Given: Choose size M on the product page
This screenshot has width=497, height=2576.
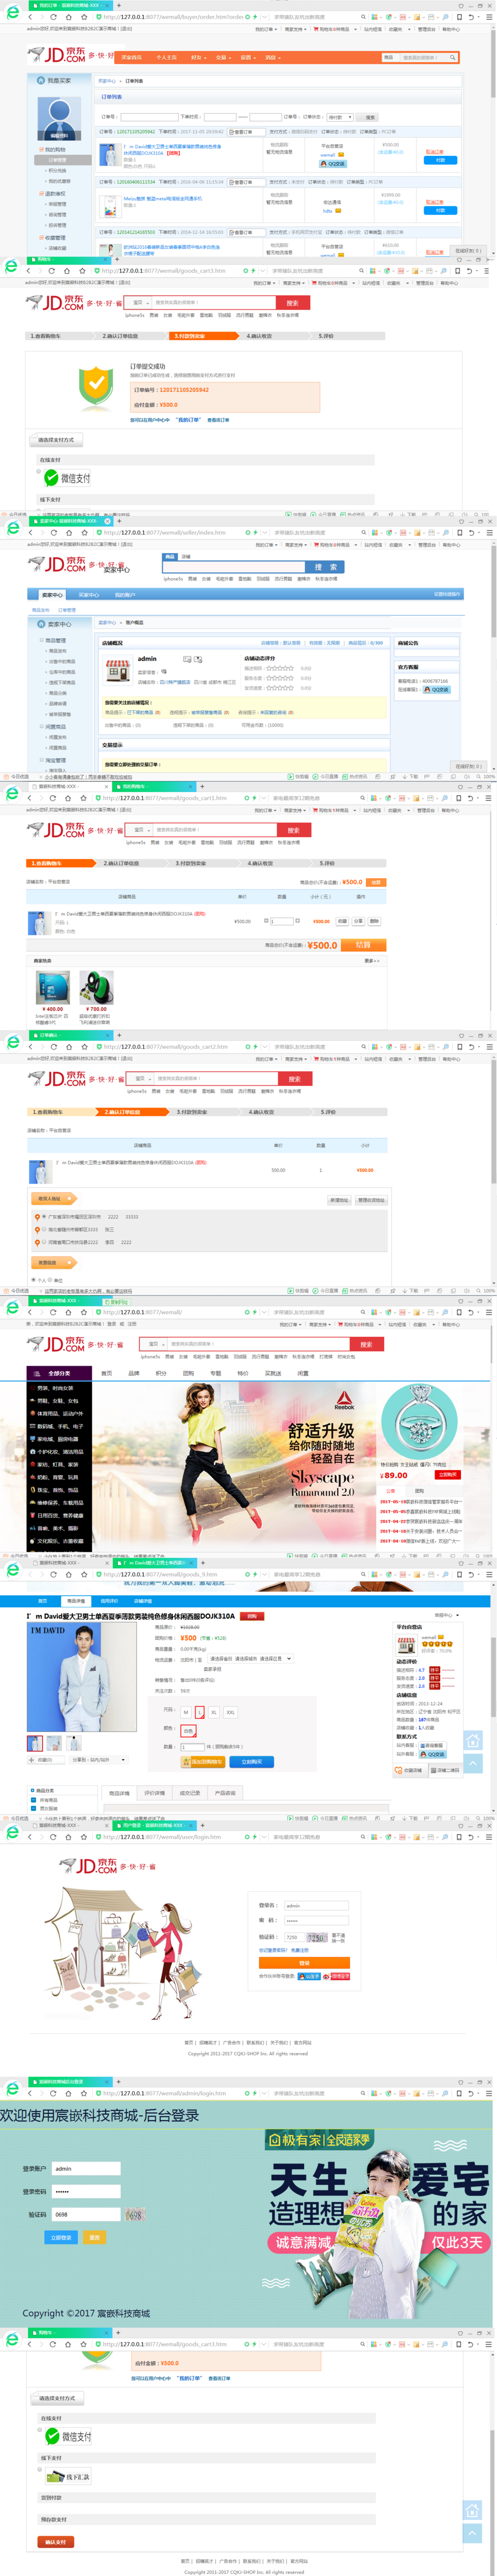Looking at the screenshot, I should pos(185,1712).
